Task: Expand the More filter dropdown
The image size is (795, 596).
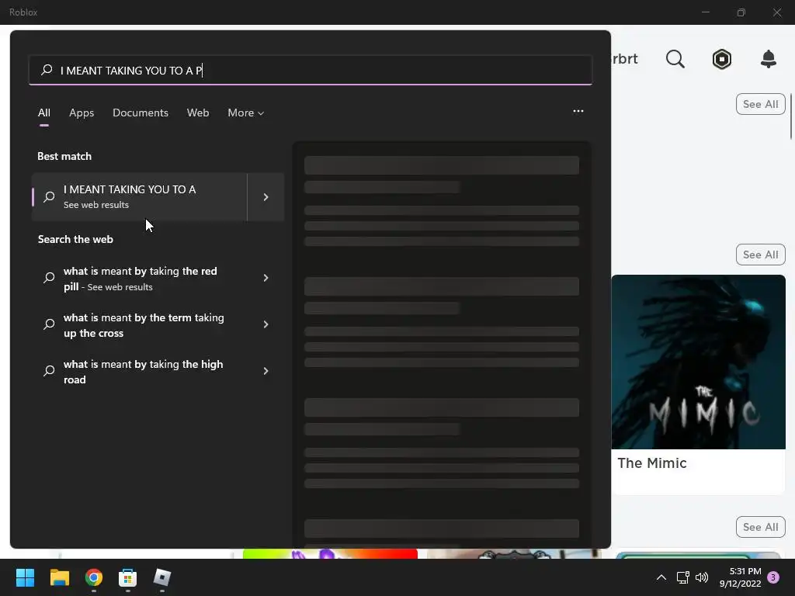Action: tap(246, 113)
